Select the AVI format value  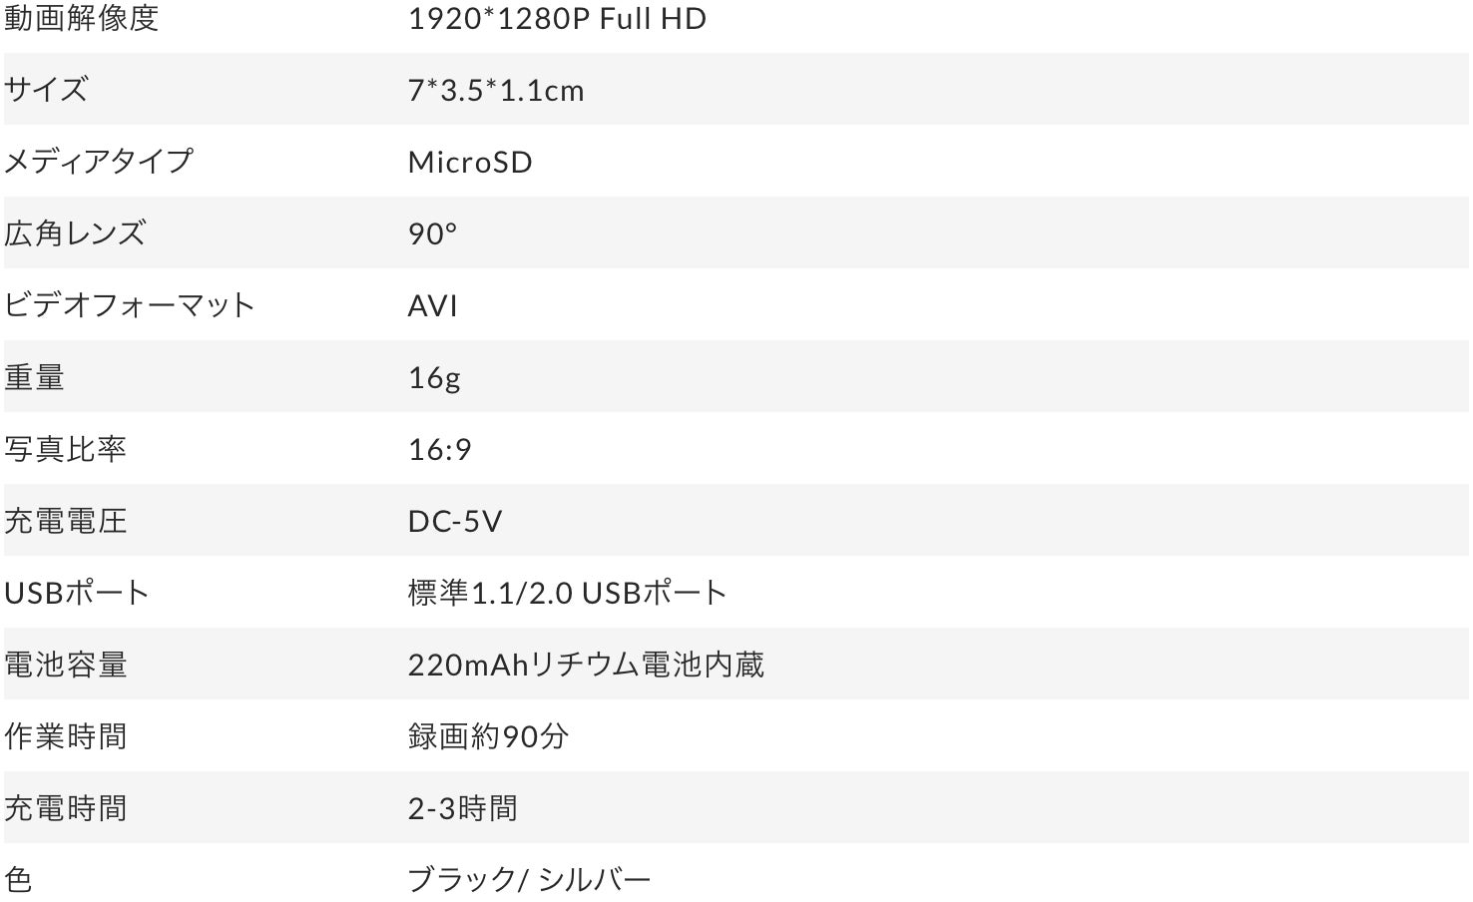coord(432,306)
